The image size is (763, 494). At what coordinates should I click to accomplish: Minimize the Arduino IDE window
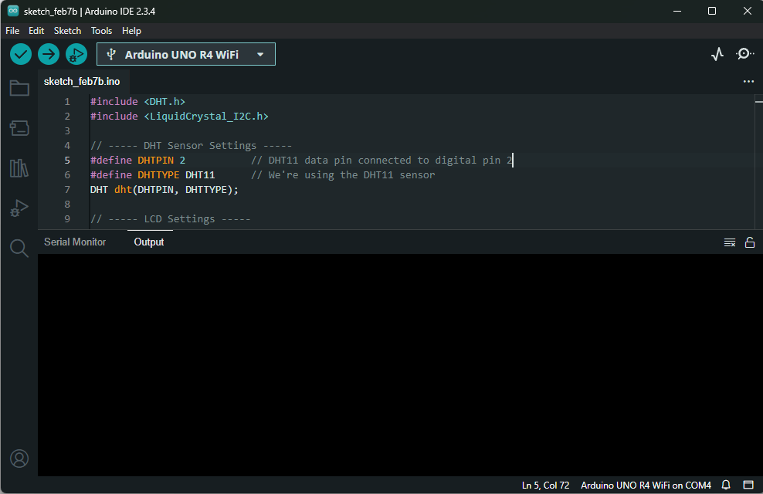(677, 11)
